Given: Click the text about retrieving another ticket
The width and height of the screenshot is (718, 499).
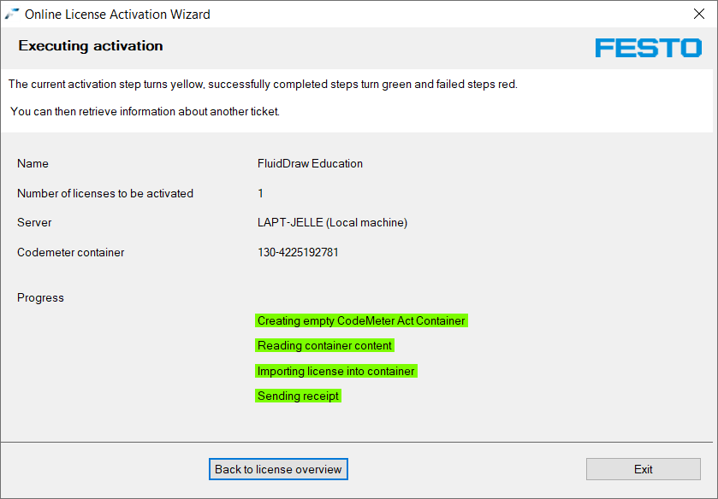Looking at the screenshot, I should (145, 112).
